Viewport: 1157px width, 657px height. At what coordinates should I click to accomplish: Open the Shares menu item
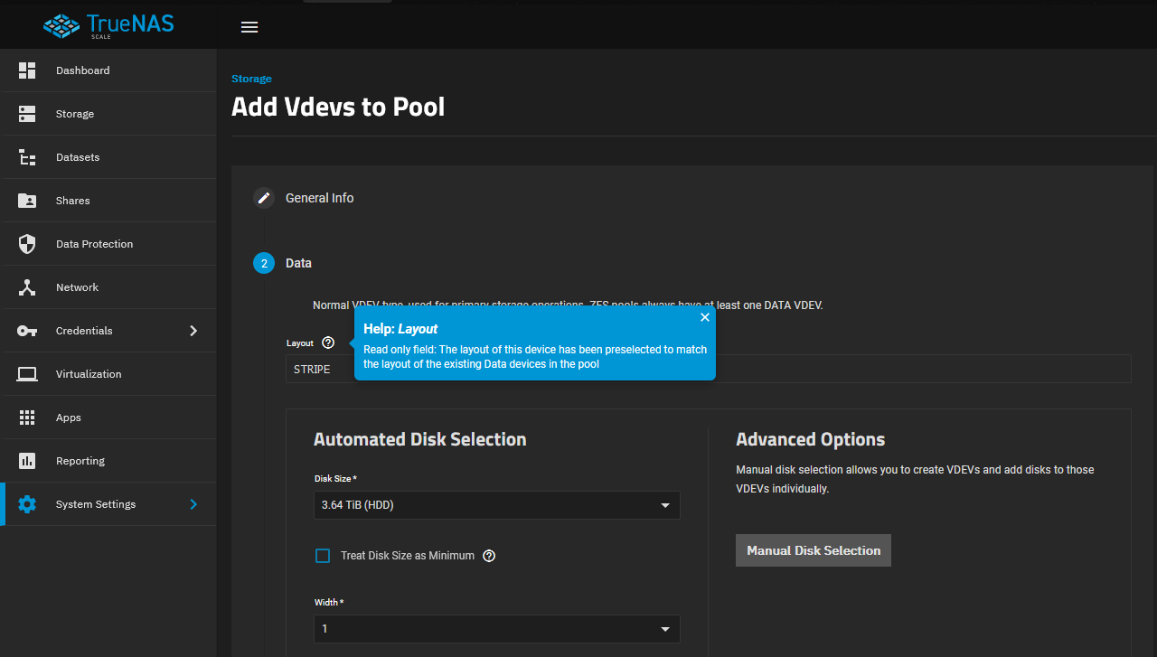[108, 201]
